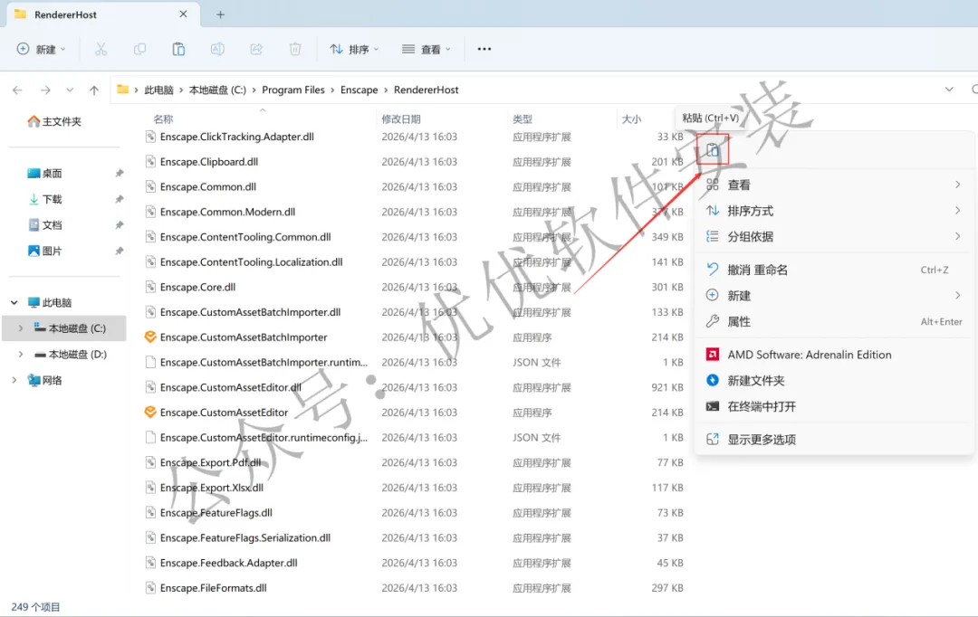Open 文档 in navigation pane

44,225
